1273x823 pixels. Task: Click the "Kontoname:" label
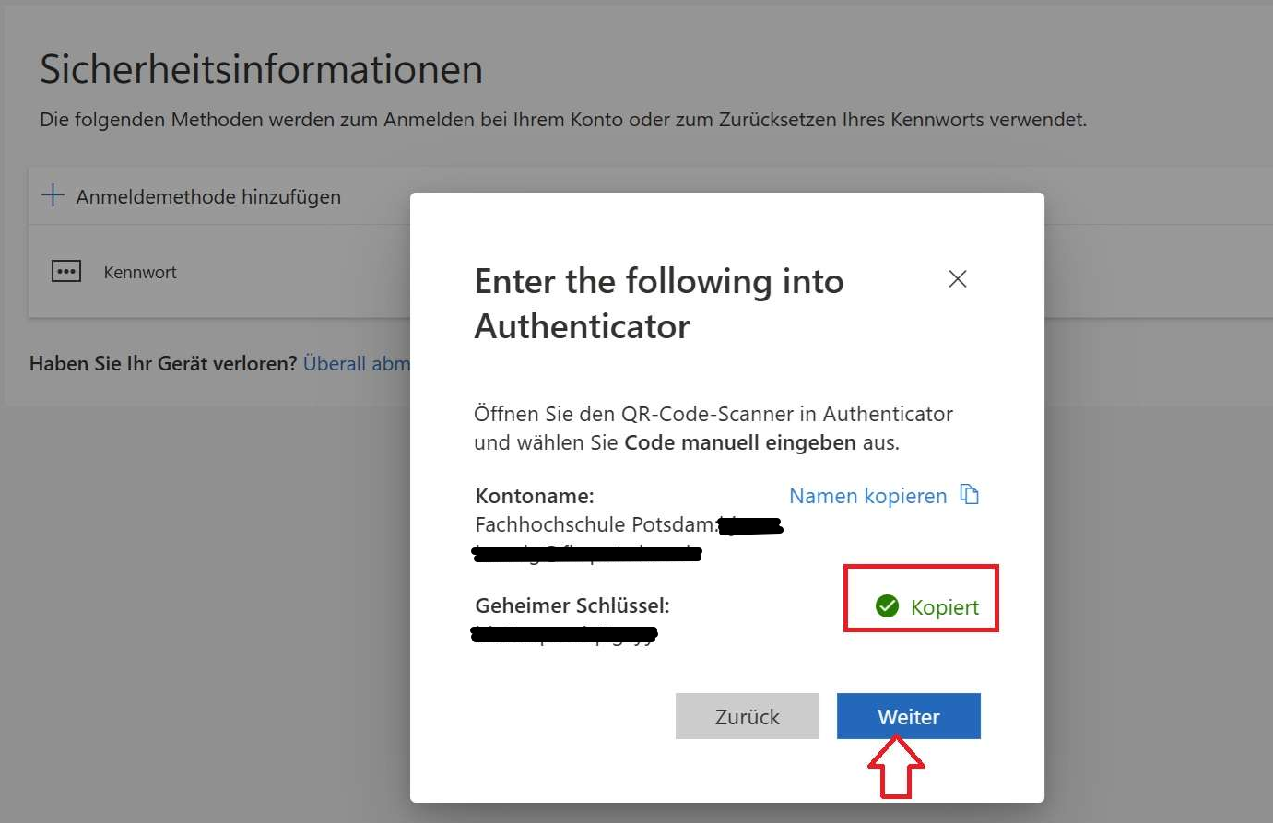535,496
